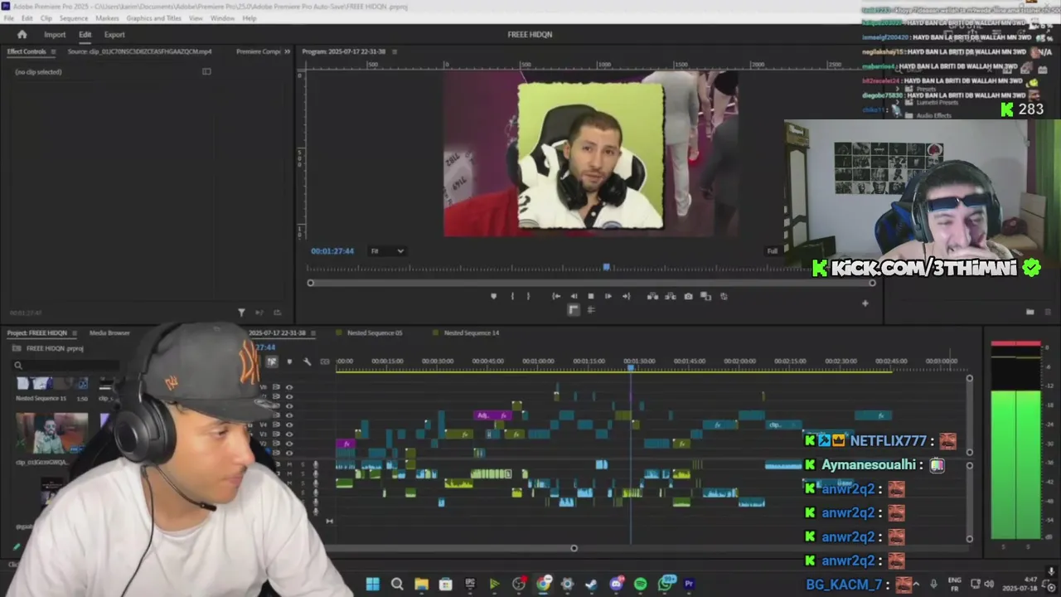Expand the hidden panel tabs overflow chevron
Viewport: 1061px width, 597px height.
(288, 51)
